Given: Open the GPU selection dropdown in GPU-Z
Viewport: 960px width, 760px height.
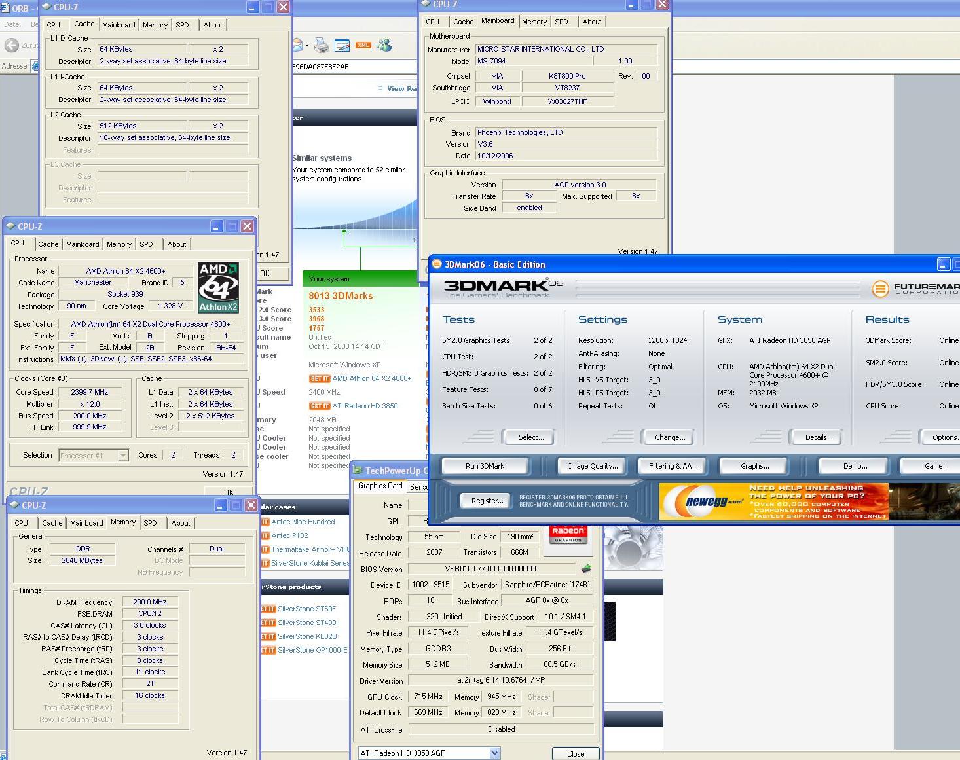Looking at the screenshot, I should point(495,753).
